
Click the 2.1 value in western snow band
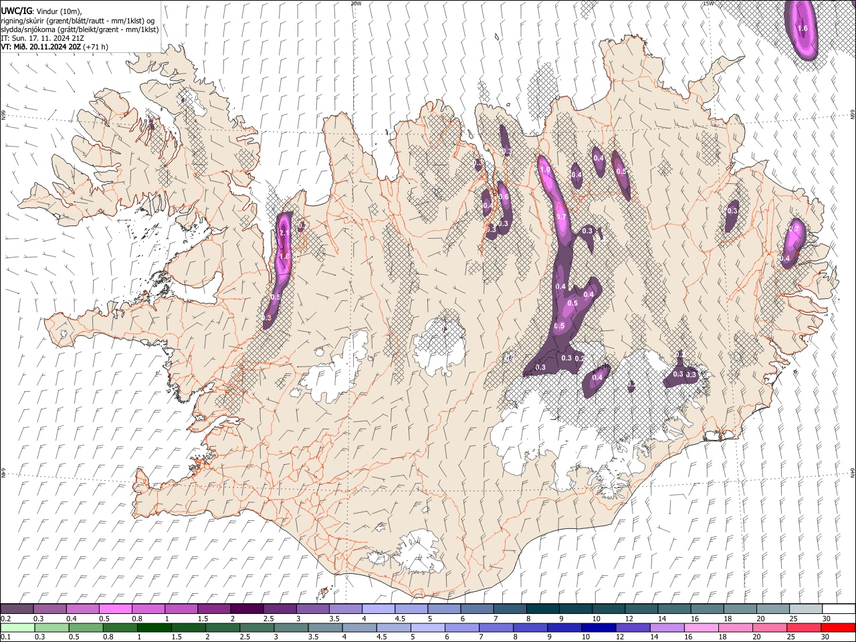pos(284,232)
